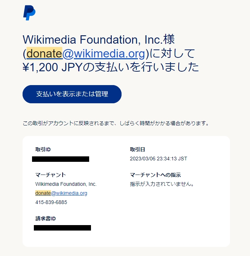This screenshot has width=250, height=256.
Task: Click the PayPal logo icon
Action: click(x=29, y=13)
